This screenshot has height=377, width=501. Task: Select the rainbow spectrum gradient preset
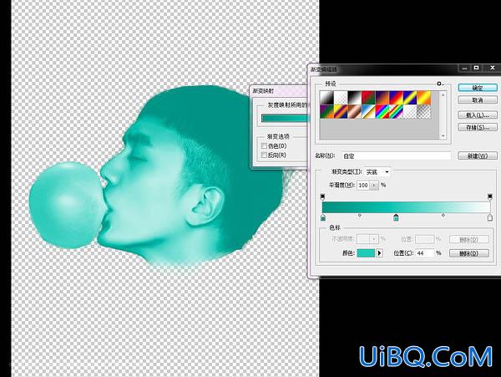382,112
